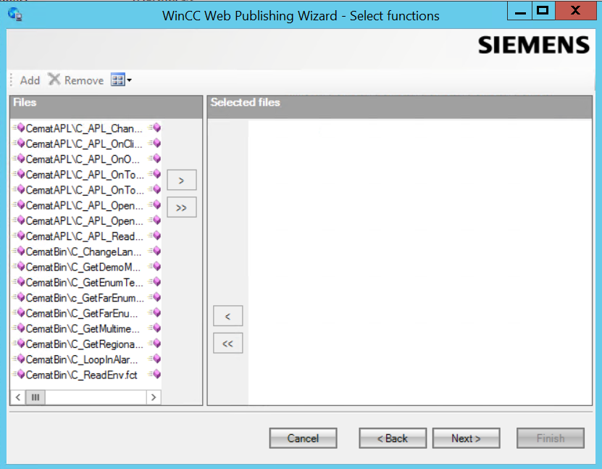Click function icon left of C_LoopInAlar...

(19, 359)
